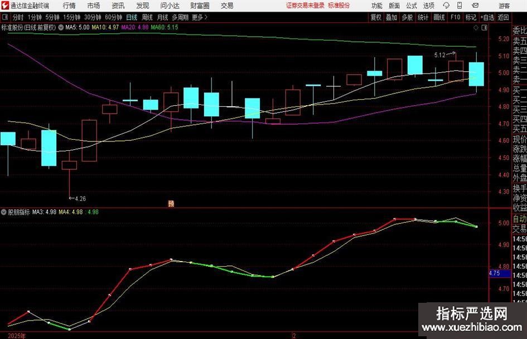Screen dimensions: 527x339
Task: Click the 复权 button
Action: pyautogui.click(x=376, y=17)
